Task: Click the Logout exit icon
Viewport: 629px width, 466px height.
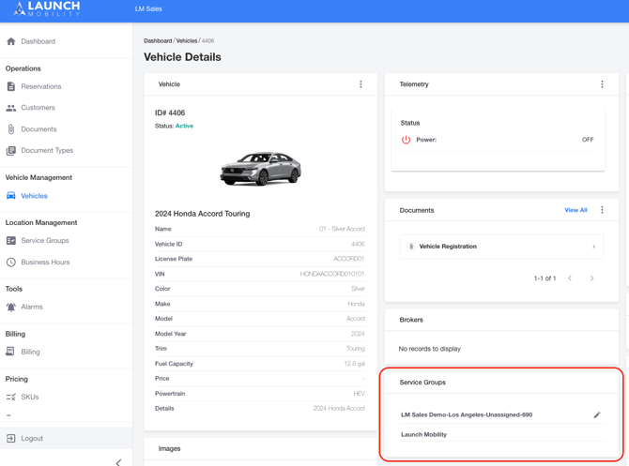Action: coord(11,439)
